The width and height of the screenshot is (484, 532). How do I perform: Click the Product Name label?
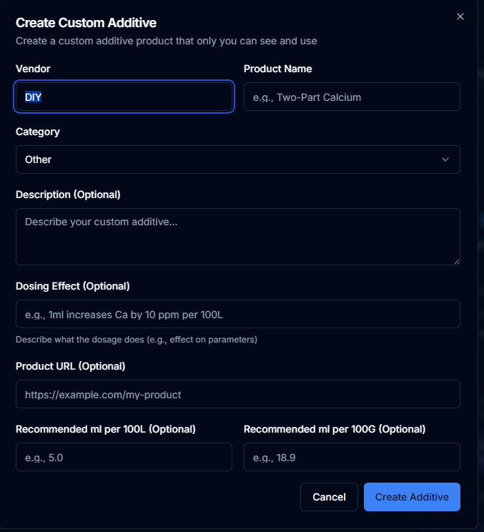[x=277, y=69]
